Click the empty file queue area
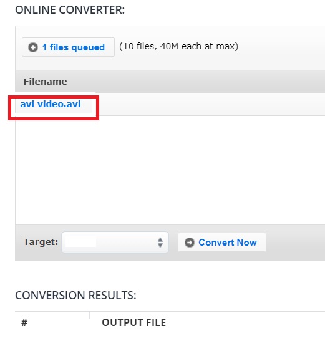Viewport: 325px width, 351px height. pyautogui.click(x=170, y=170)
